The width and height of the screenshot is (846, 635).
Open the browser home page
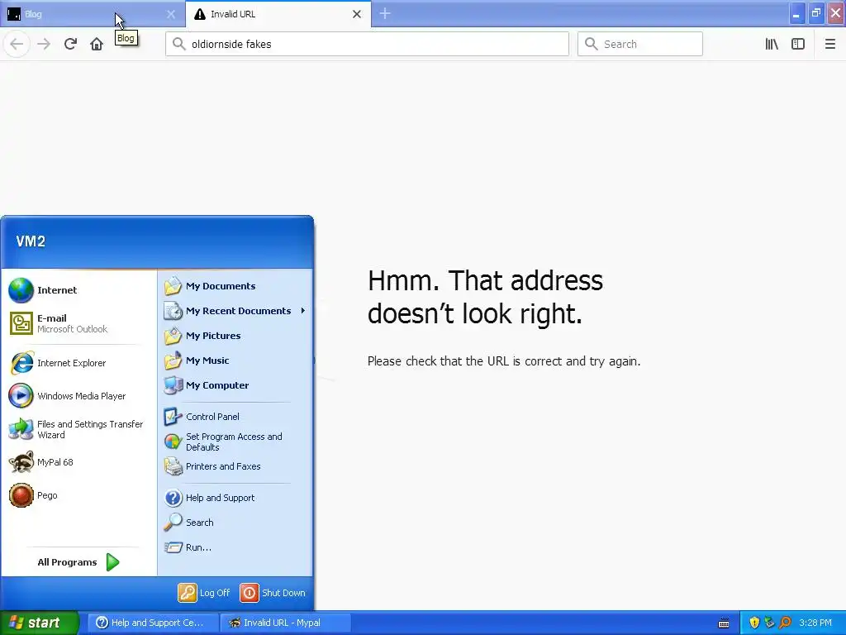[97, 44]
